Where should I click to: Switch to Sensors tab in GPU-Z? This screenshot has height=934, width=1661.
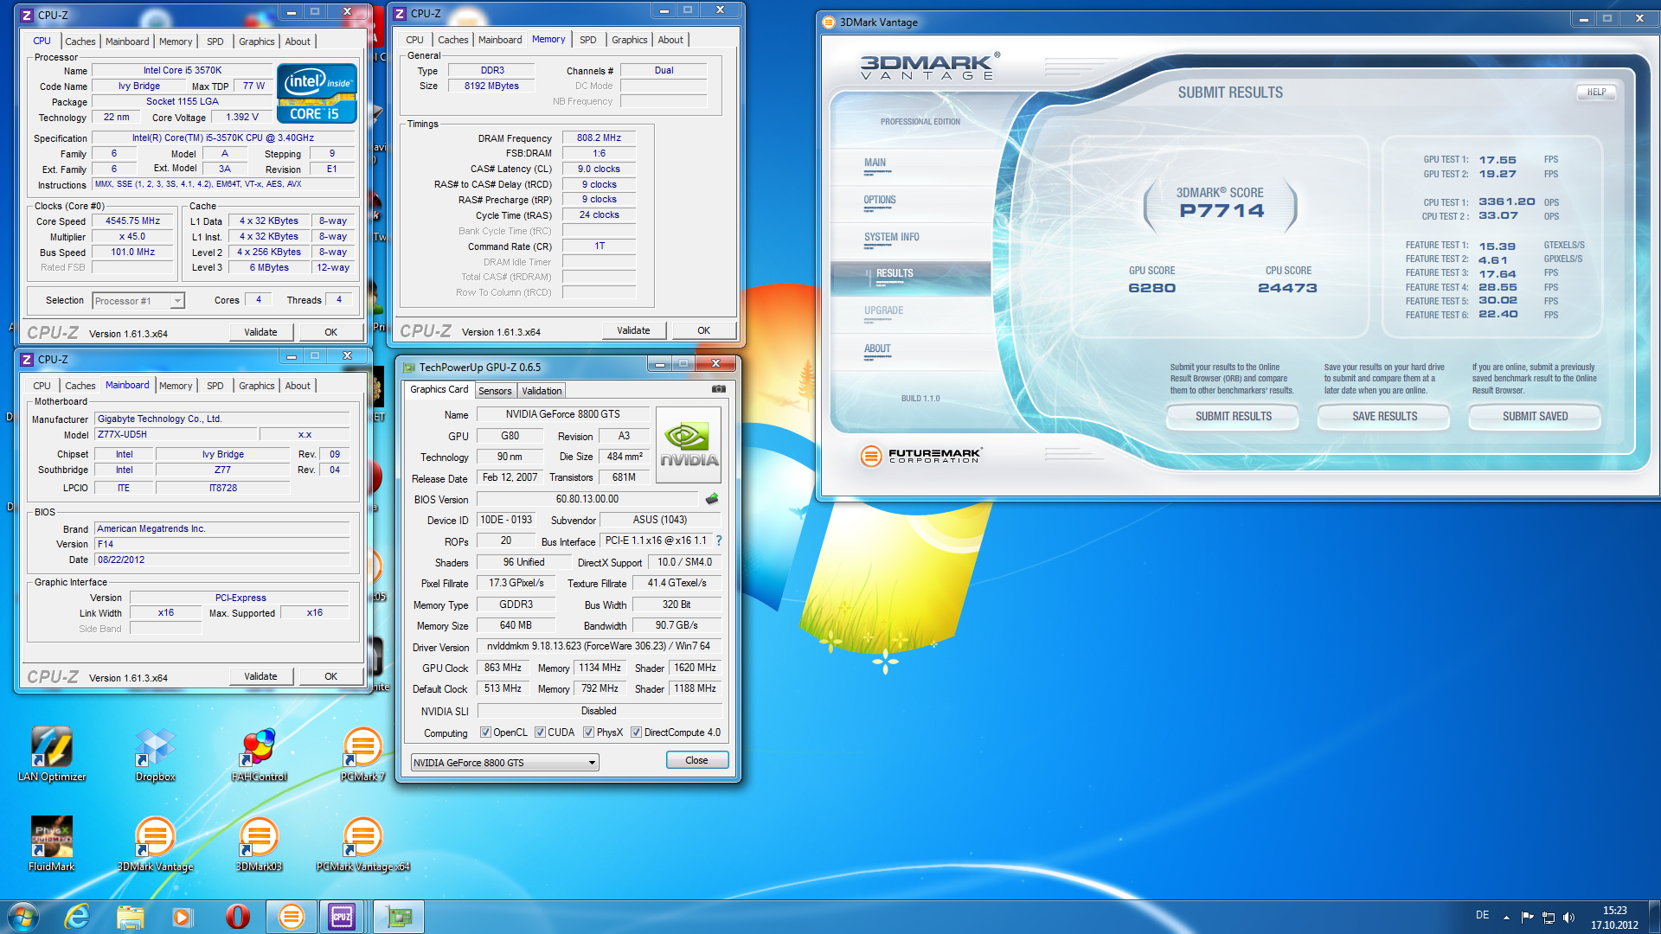495,391
